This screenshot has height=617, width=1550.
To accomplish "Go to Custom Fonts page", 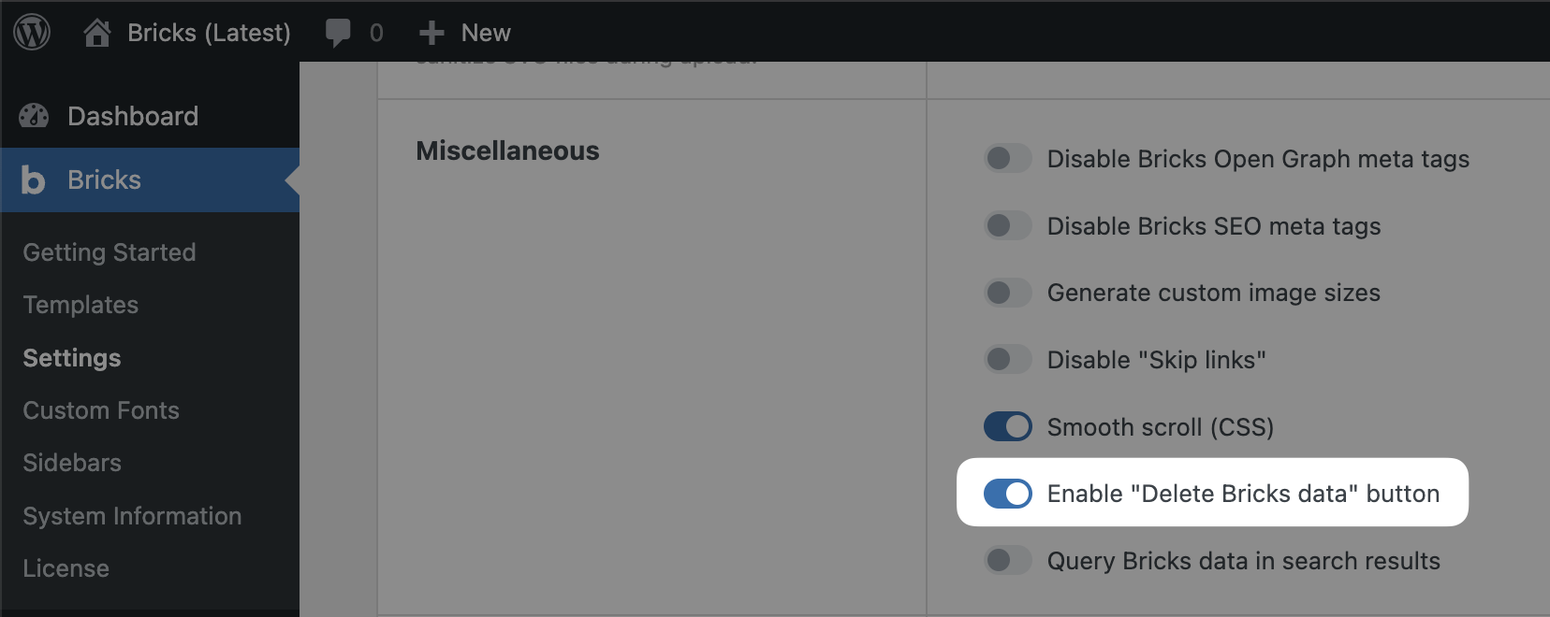I will (x=101, y=410).
